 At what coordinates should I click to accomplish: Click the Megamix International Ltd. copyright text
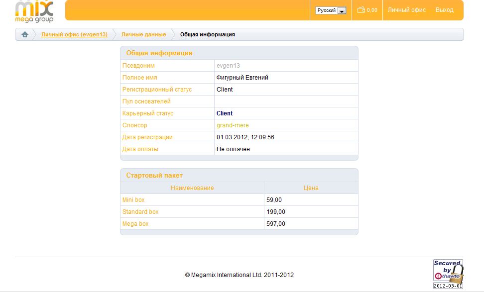[239, 275]
